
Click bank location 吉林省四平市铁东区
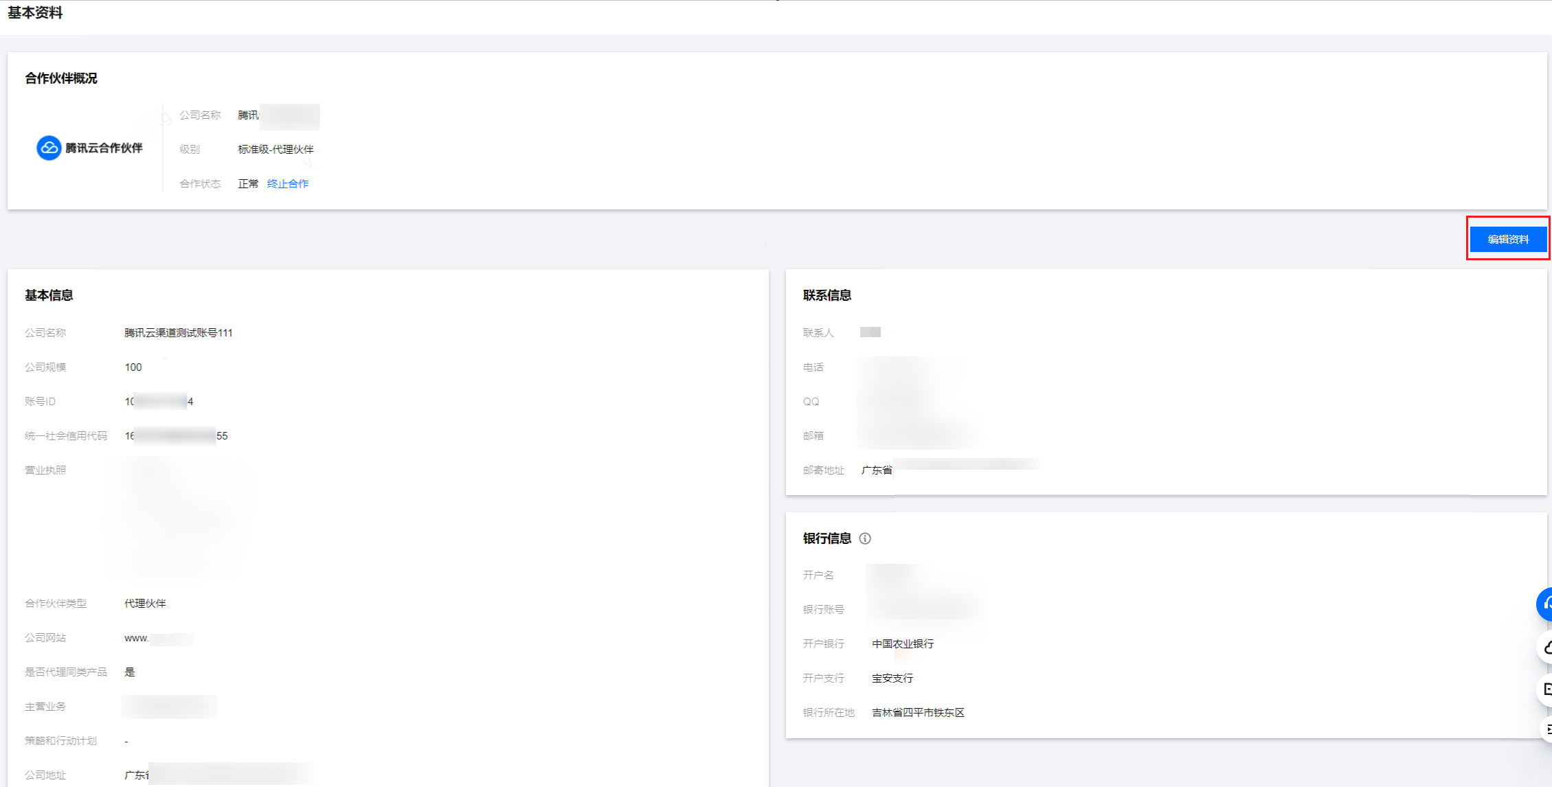click(x=918, y=712)
